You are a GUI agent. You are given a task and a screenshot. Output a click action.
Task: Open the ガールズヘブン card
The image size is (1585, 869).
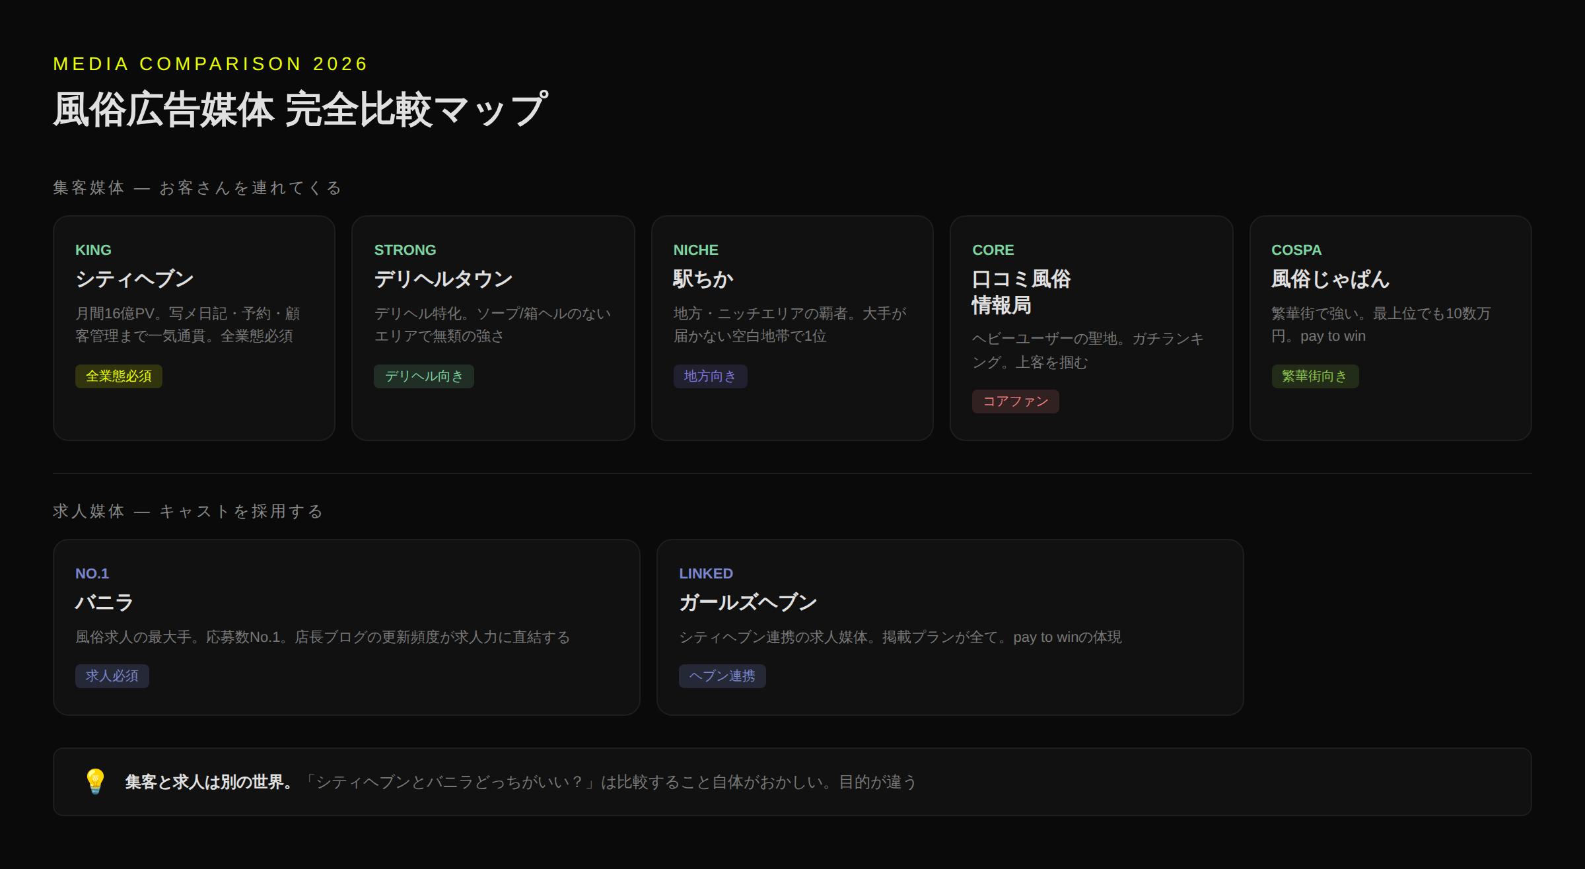[950, 626]
